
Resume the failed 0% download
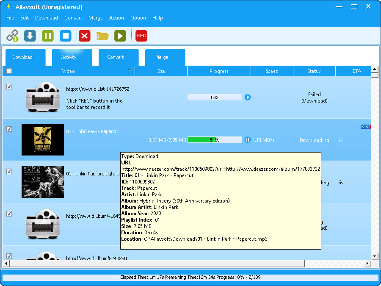[x=247, y=97]
